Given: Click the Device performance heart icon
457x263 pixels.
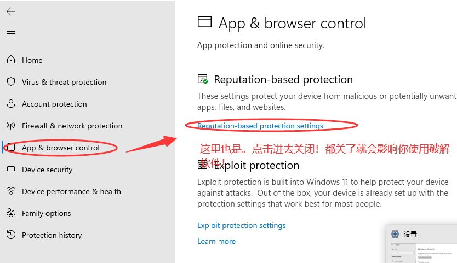Looking at the screenshot, I should [11, 191].
